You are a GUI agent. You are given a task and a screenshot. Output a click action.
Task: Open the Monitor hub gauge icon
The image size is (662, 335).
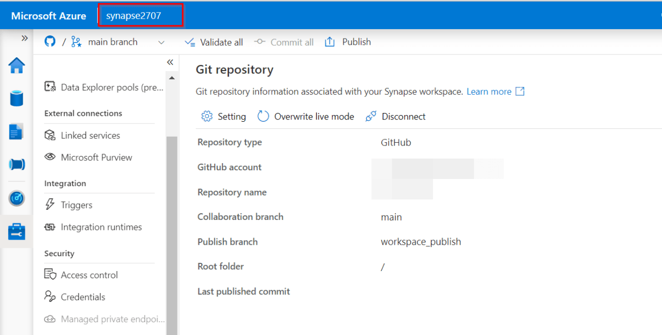17,198
